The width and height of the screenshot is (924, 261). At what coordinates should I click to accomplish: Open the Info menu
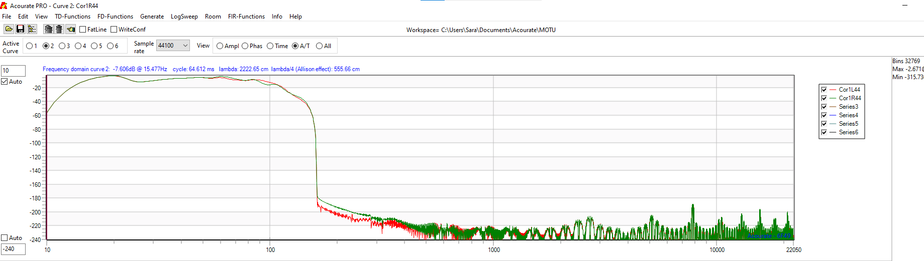277,17
